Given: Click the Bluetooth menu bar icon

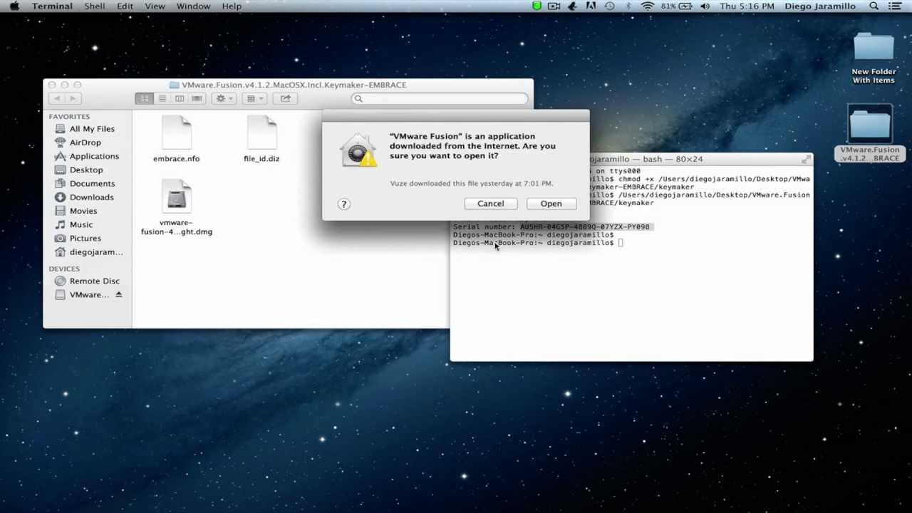Looking at the screenshot, I should [x=628, y=6].
